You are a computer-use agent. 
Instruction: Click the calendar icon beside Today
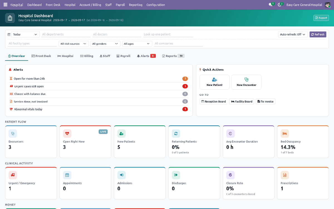9,35
